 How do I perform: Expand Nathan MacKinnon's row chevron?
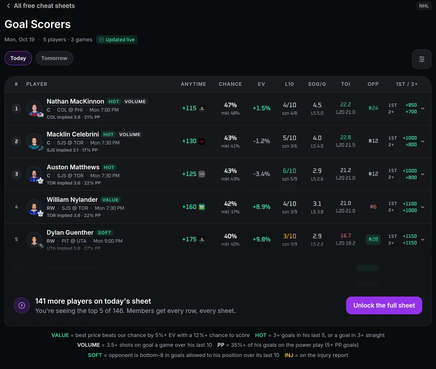[x=423, y=108]
